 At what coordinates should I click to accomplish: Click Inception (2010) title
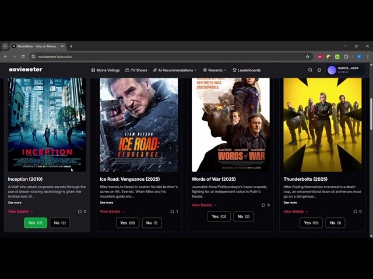pos(25,179)
